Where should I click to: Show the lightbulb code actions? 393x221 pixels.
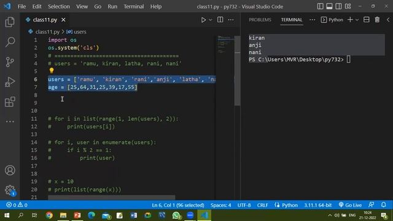pos(52,71)
